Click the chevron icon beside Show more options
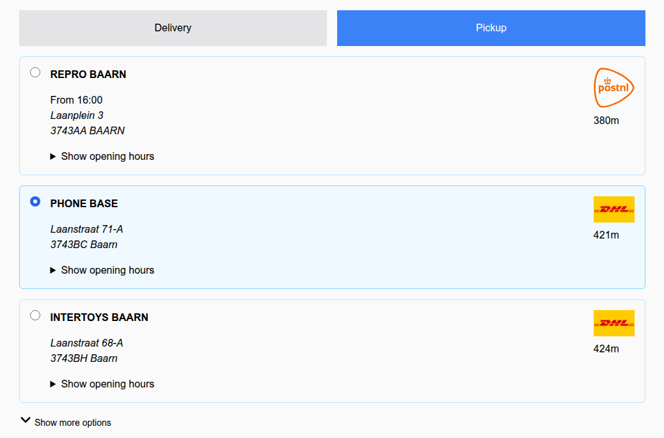The image size is (664, 438). 26,421
